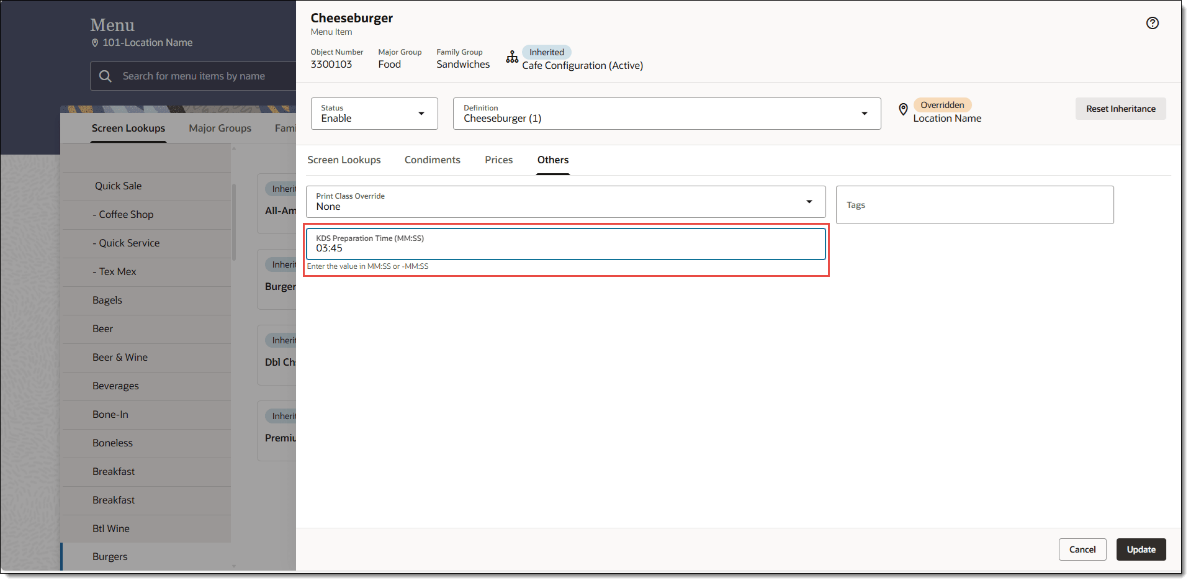1191x583 pixels.
Task: Expand the Definition dropdown
Action: click(x=667, y=114)
